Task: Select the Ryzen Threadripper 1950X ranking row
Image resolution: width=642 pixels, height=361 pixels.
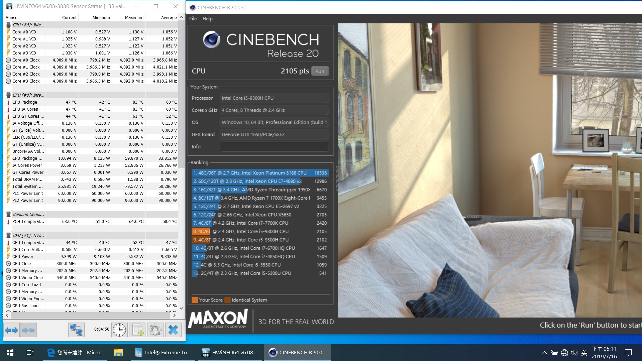Action: click(260, 190)
